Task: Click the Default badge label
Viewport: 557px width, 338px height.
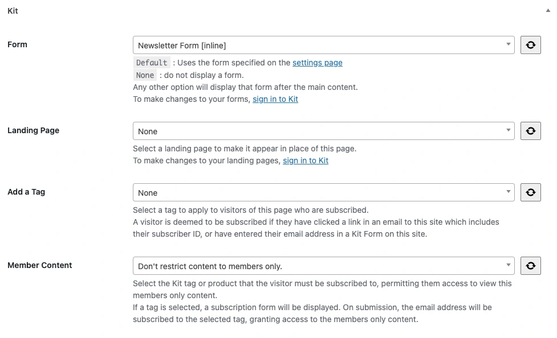Action: pos(152,63)
